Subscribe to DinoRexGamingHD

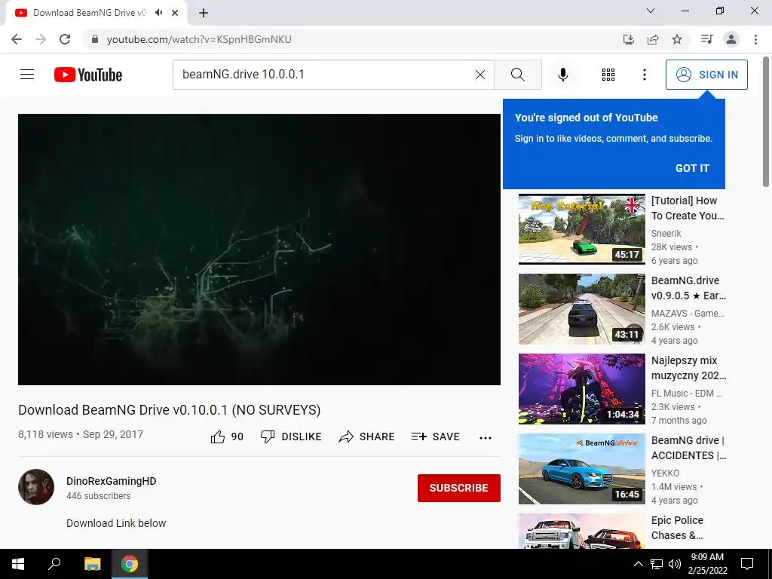tap(459, 488)
